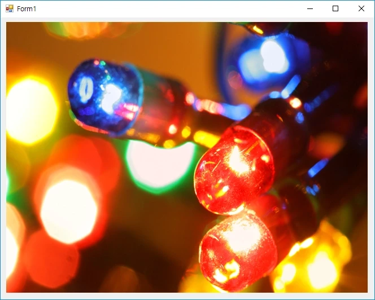This screenshot has width=375, height=300.
Task: Click the white highlight on the large blue bulb
Action: point(111,97)
